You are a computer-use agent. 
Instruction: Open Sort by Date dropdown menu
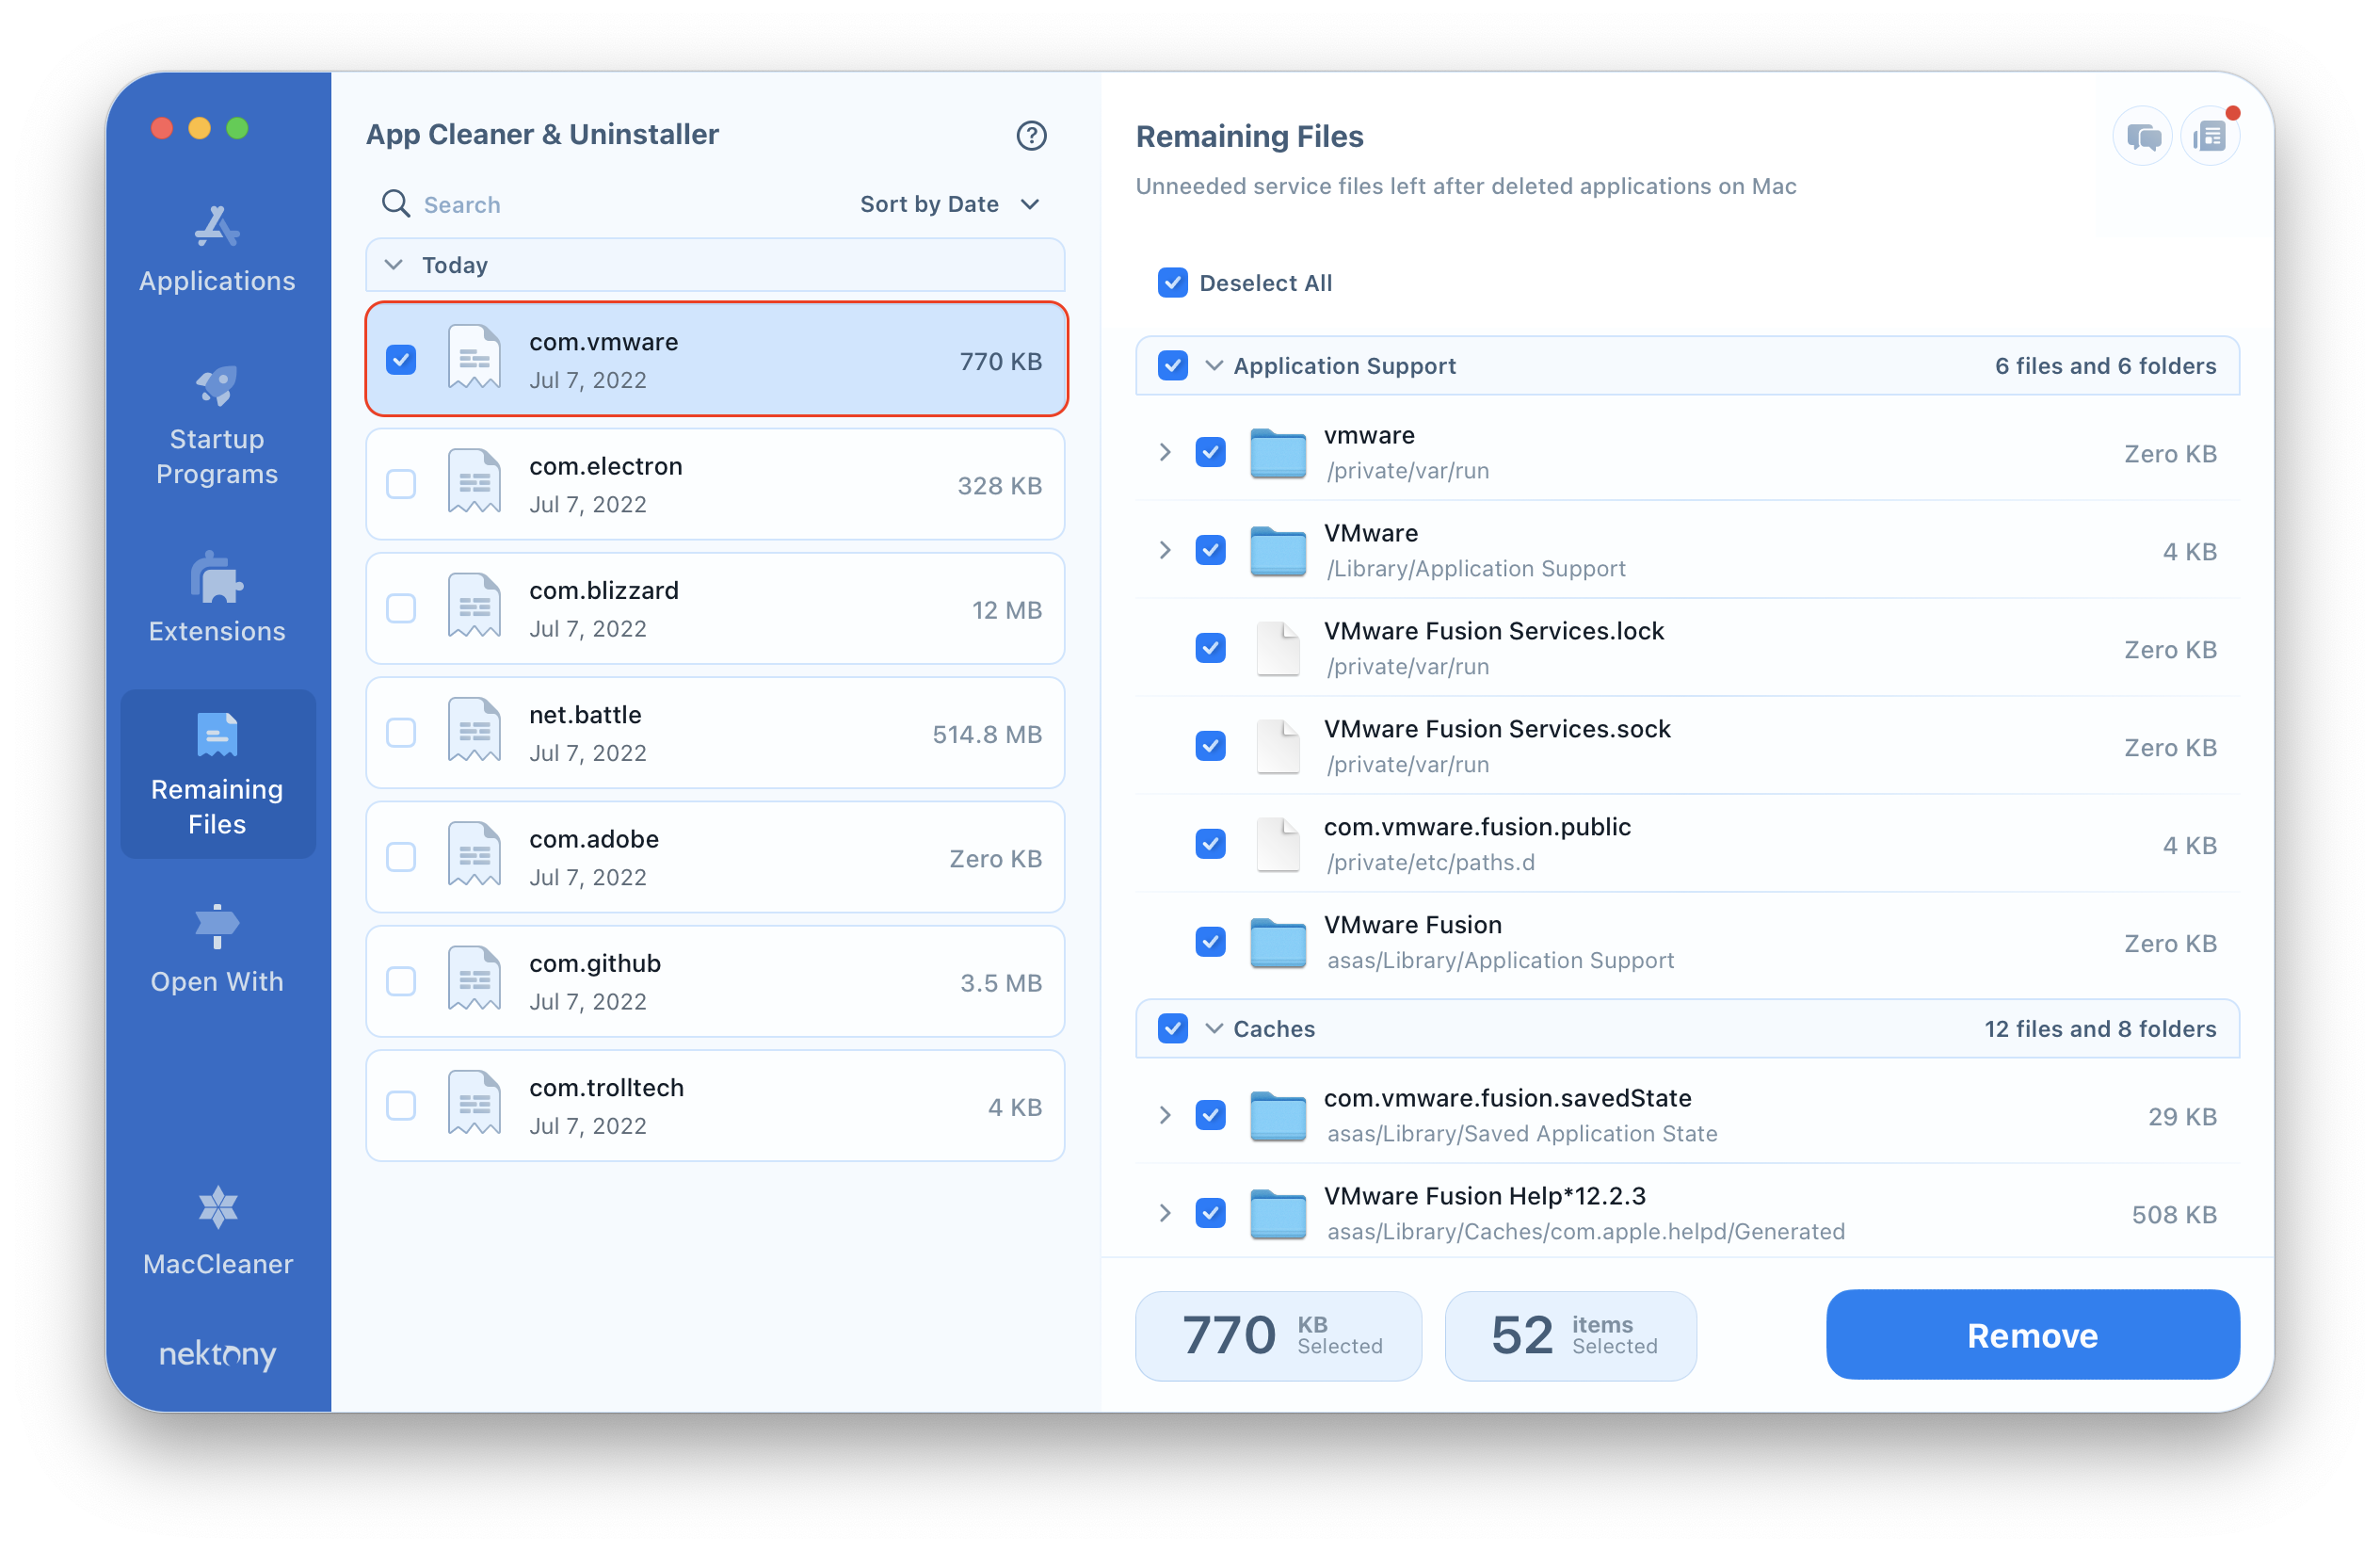coord(951,203)
